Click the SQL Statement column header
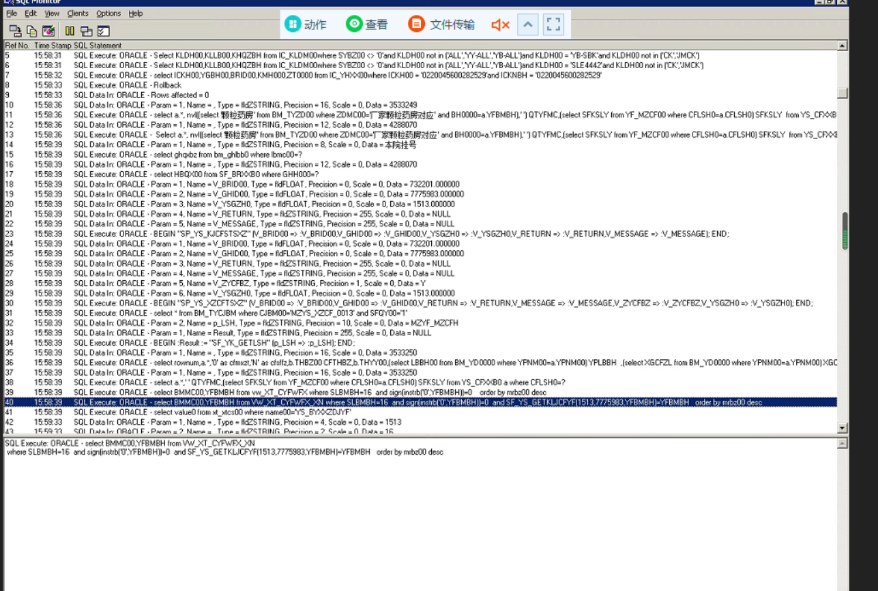 point(98,46)
